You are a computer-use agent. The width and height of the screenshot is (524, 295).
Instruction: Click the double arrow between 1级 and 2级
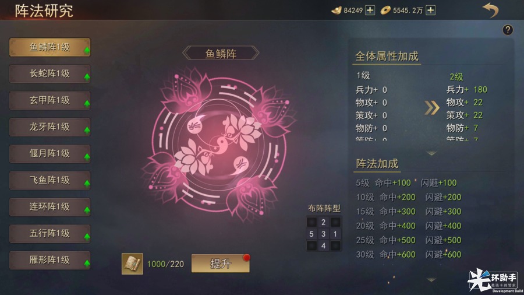click(432, 108)
